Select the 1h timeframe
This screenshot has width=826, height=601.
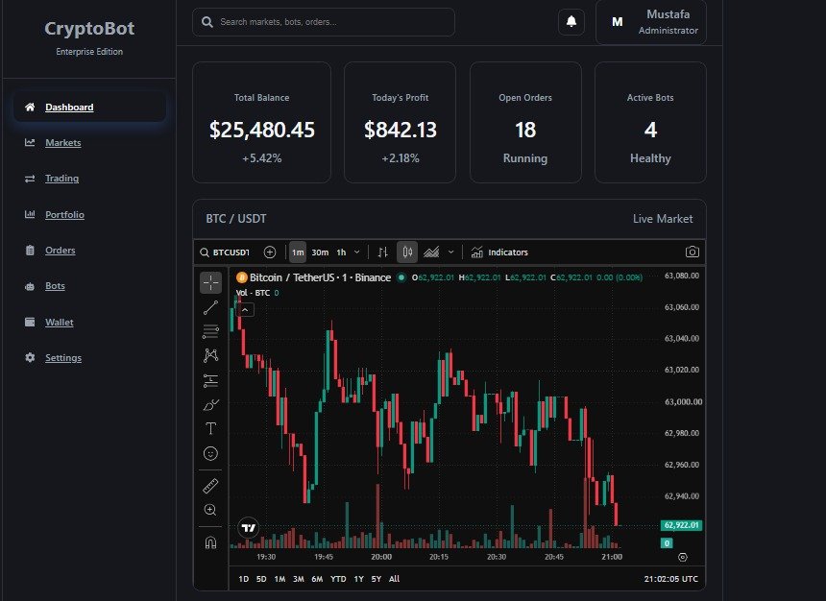click(x=341, y=252)
